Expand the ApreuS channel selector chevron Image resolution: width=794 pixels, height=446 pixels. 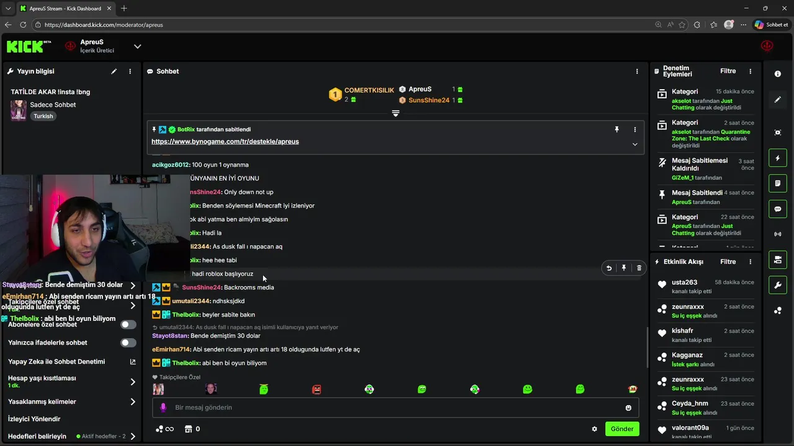pos(138,46)
